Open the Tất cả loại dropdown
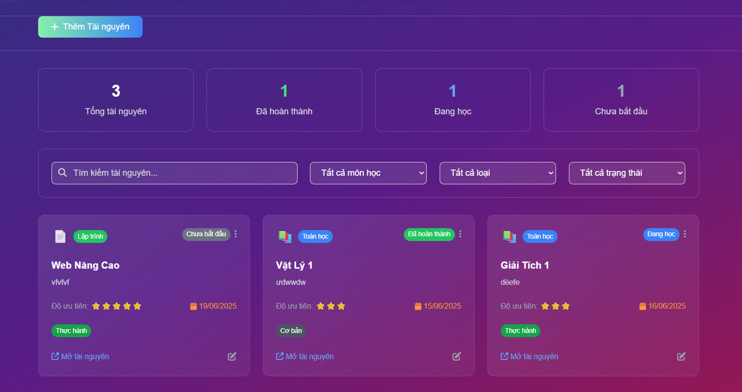Screen dimensions: 742x392 click(x=498, y=173)
